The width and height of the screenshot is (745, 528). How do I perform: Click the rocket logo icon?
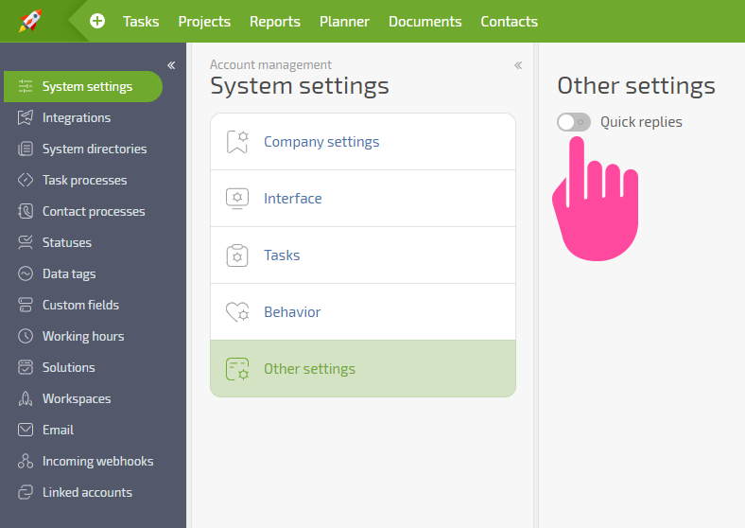click(x=30, y=21)
